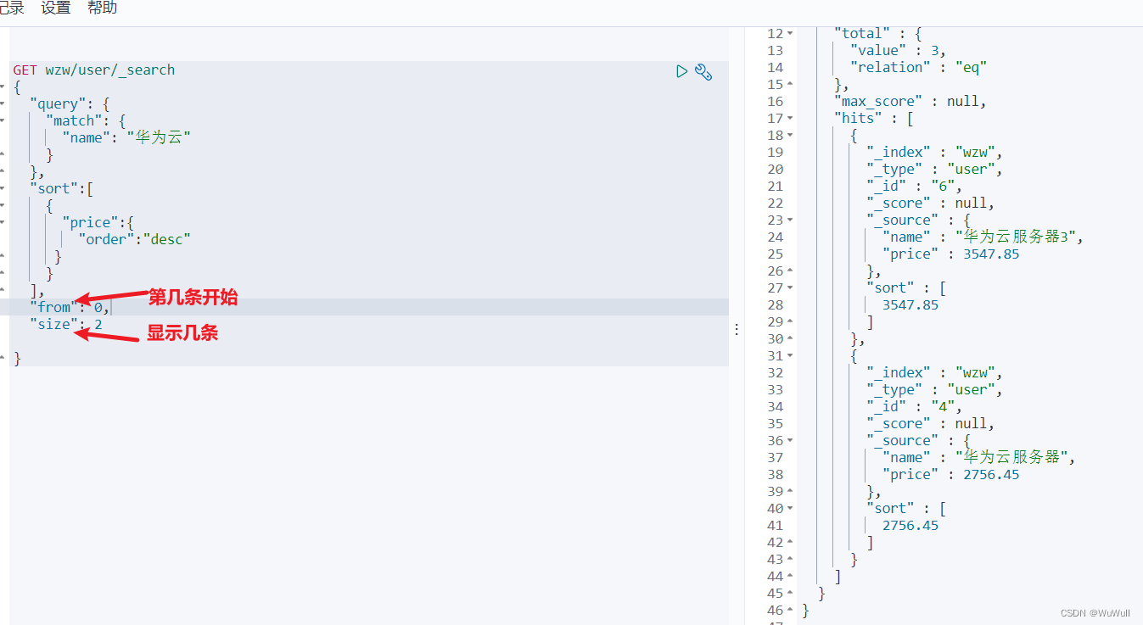Fold the "sort" array at line 40
The width and height of the screenshot is (1143, 625).
tap(791, 509)
